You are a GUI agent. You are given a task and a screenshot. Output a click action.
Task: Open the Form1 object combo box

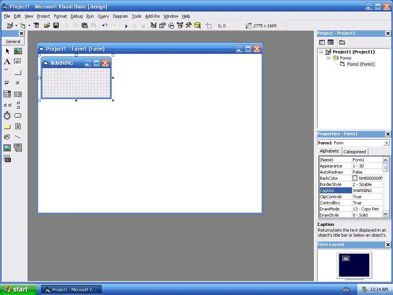[x=353, y=143]
